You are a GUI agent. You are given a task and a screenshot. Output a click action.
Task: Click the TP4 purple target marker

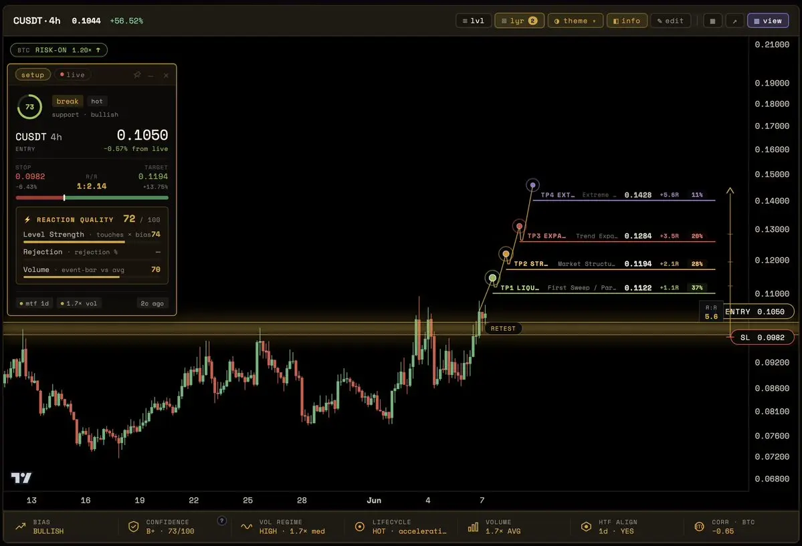(532, 185)
